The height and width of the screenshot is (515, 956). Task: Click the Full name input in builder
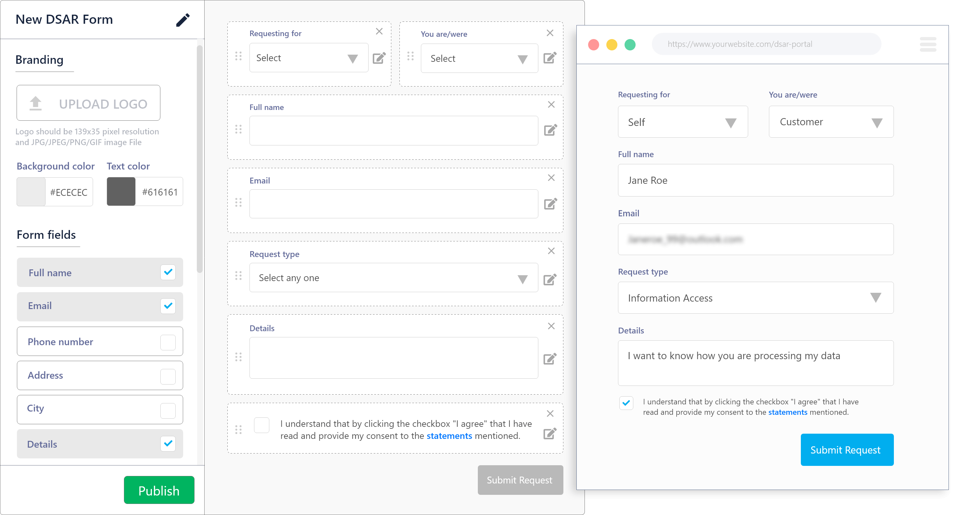(394, 131)
